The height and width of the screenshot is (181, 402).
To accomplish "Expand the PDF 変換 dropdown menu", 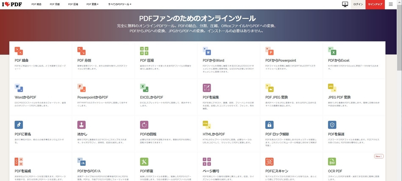I will coord(92,4).
